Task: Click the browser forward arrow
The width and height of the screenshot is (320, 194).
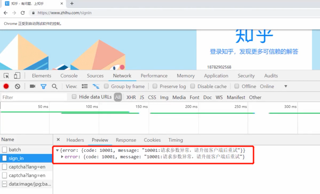Action: coord(14,13)
